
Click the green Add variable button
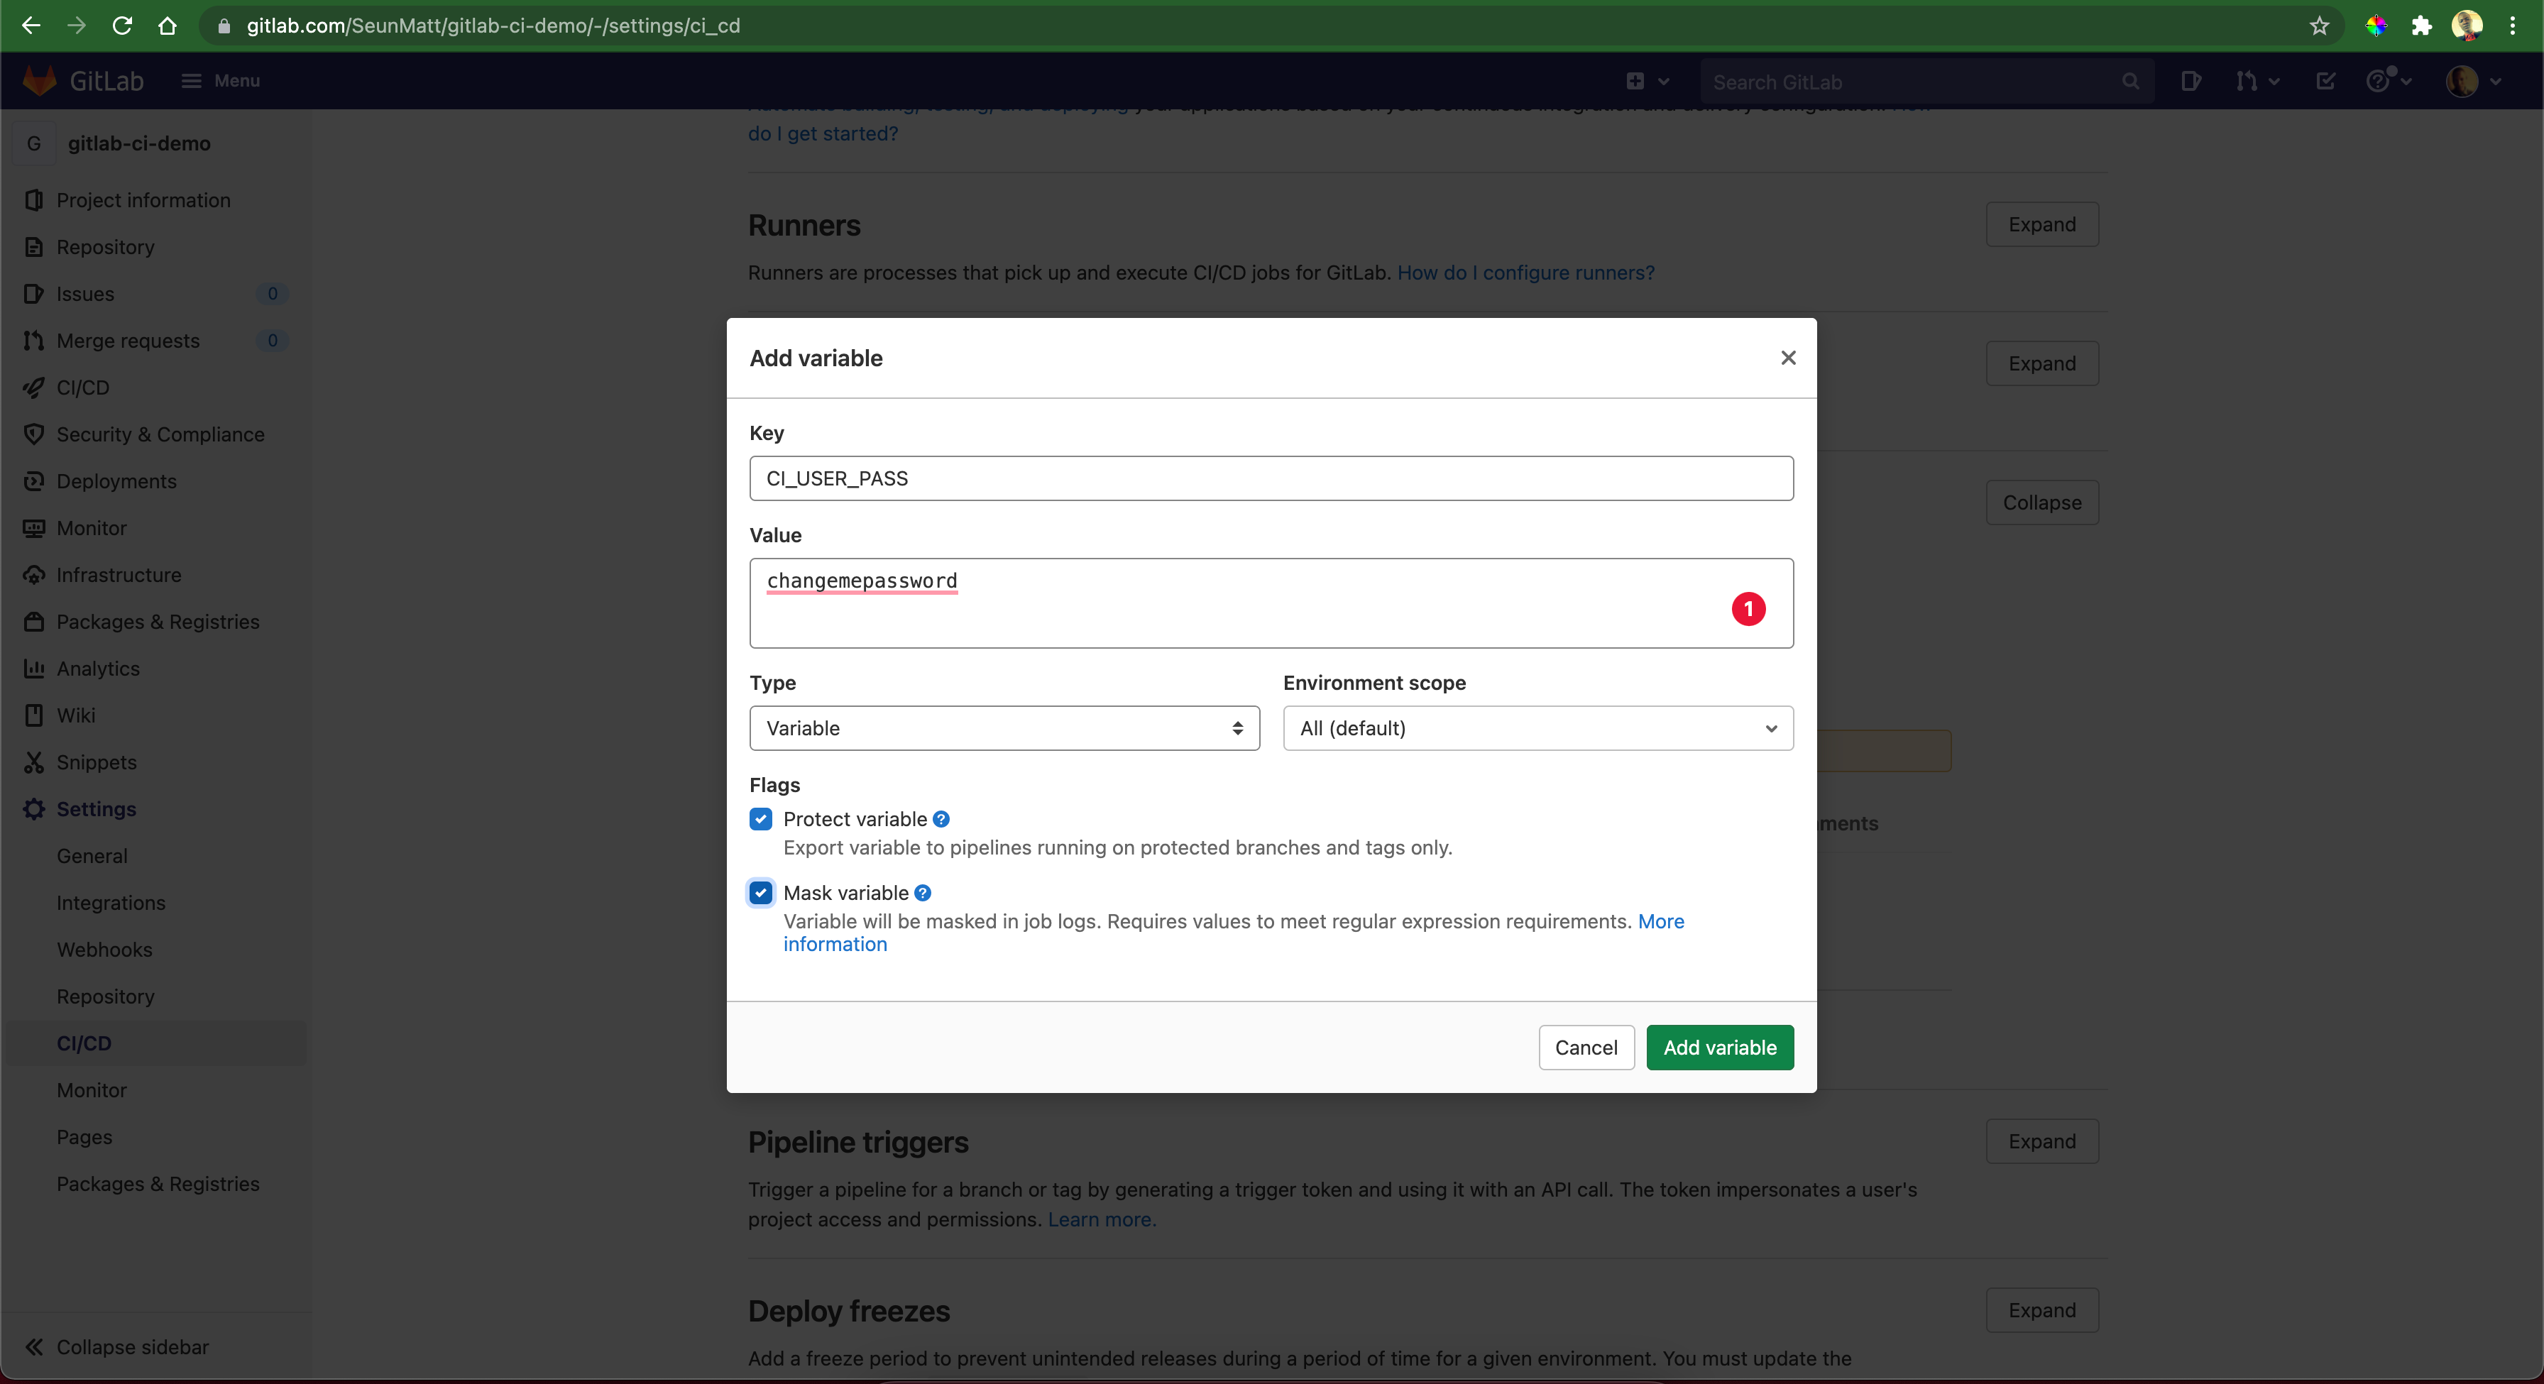(x=1719, y=1048)
